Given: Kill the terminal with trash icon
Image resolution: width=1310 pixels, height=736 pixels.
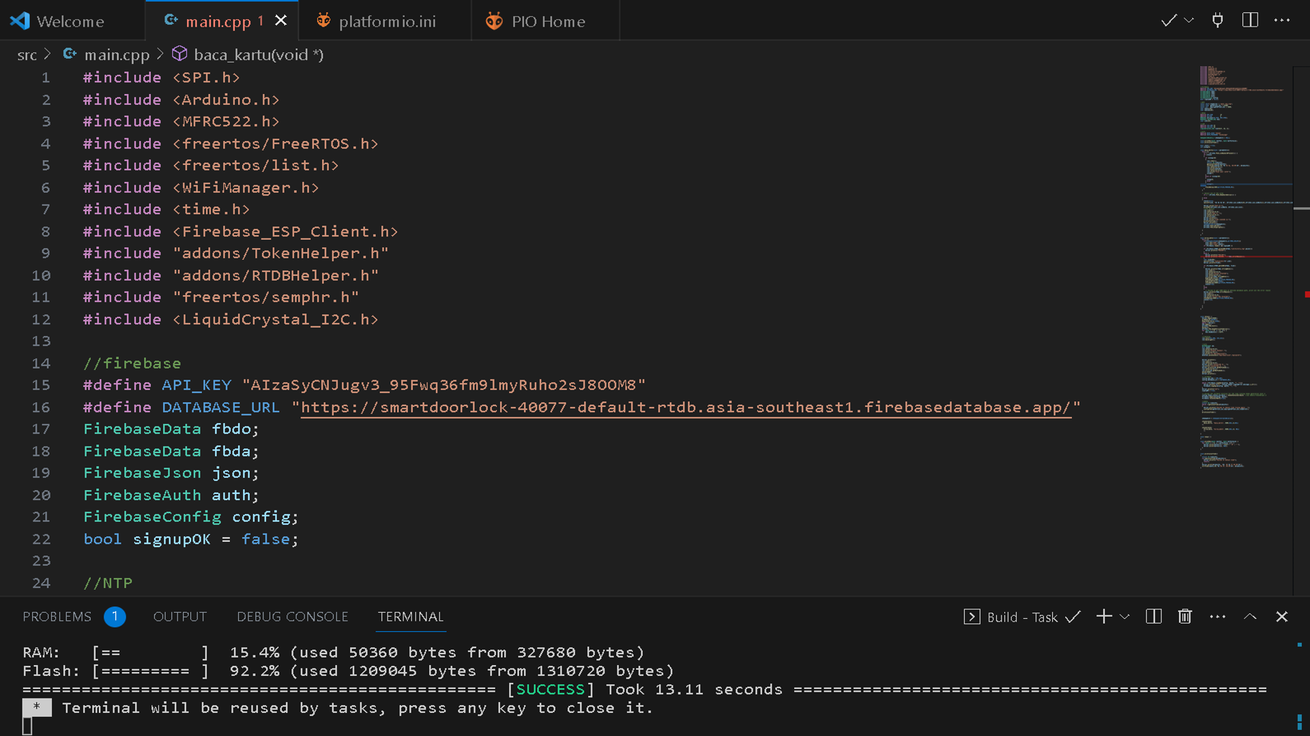Looking at the screenshot, I should [1185, 617].
